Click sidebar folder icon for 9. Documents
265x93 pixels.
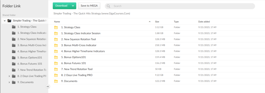coord(14,82)
